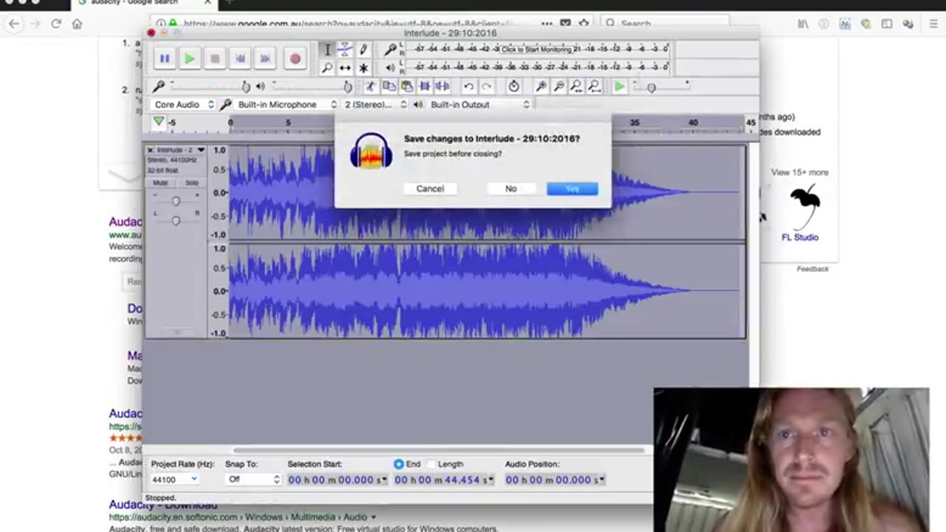The image size is (946, 532).
Task: Select the End radio button
Action: (399, 464)
